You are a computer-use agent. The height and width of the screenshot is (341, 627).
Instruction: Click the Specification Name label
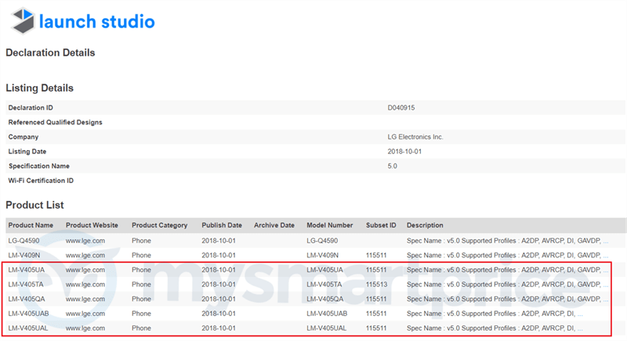(38, 166)
